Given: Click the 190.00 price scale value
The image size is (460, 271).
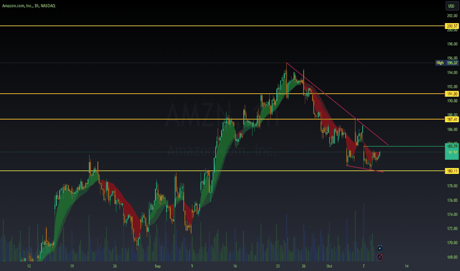Looking at the screenshot, I should click(452, 101).
